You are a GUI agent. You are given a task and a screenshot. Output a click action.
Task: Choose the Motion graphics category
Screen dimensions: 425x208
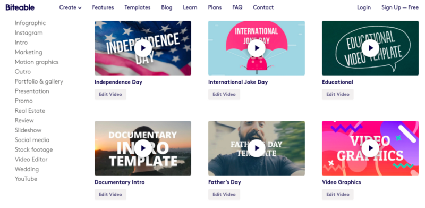[37, 62]
